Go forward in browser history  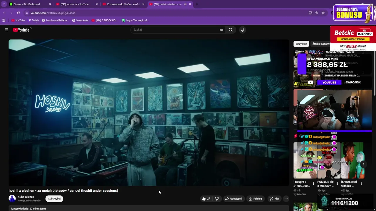[11, 13]
